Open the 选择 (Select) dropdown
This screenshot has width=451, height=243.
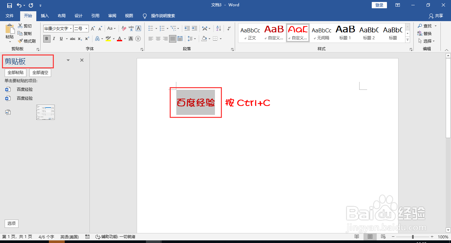(x=427, y=41)
